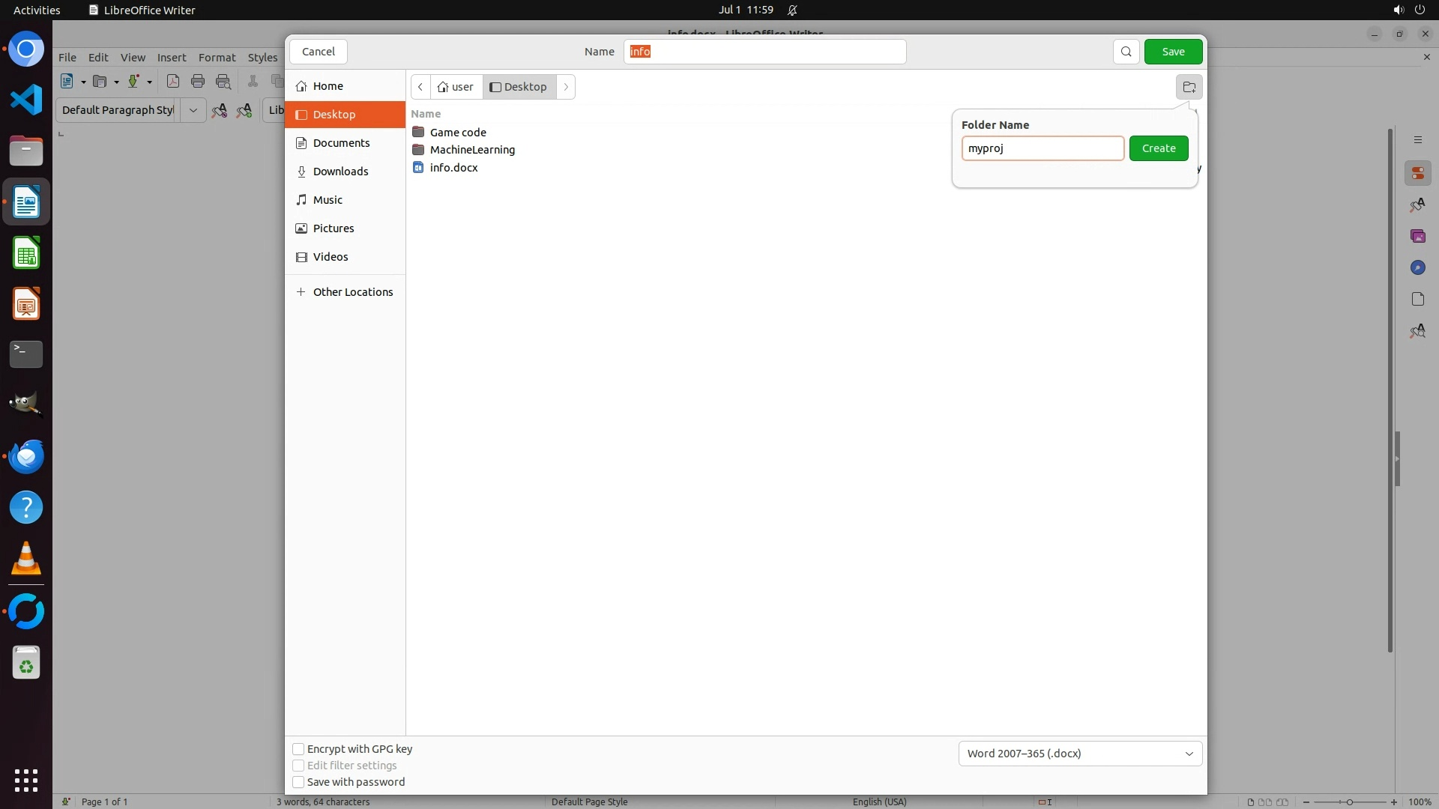Click the zoom slider in status bar
The height and width of the screenshot is (809, 1439).
[x=1349, y=802]
